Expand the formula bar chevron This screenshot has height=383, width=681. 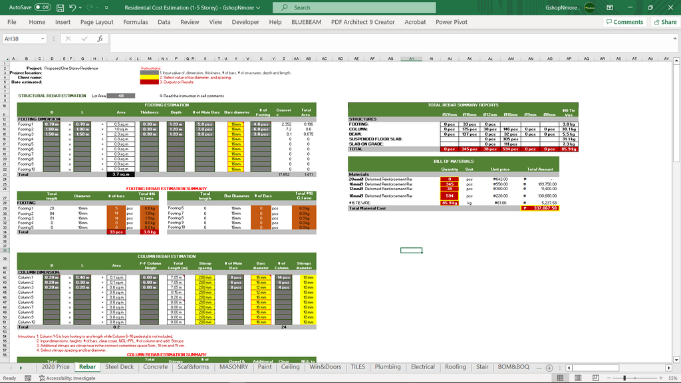(x=674, y=38)
